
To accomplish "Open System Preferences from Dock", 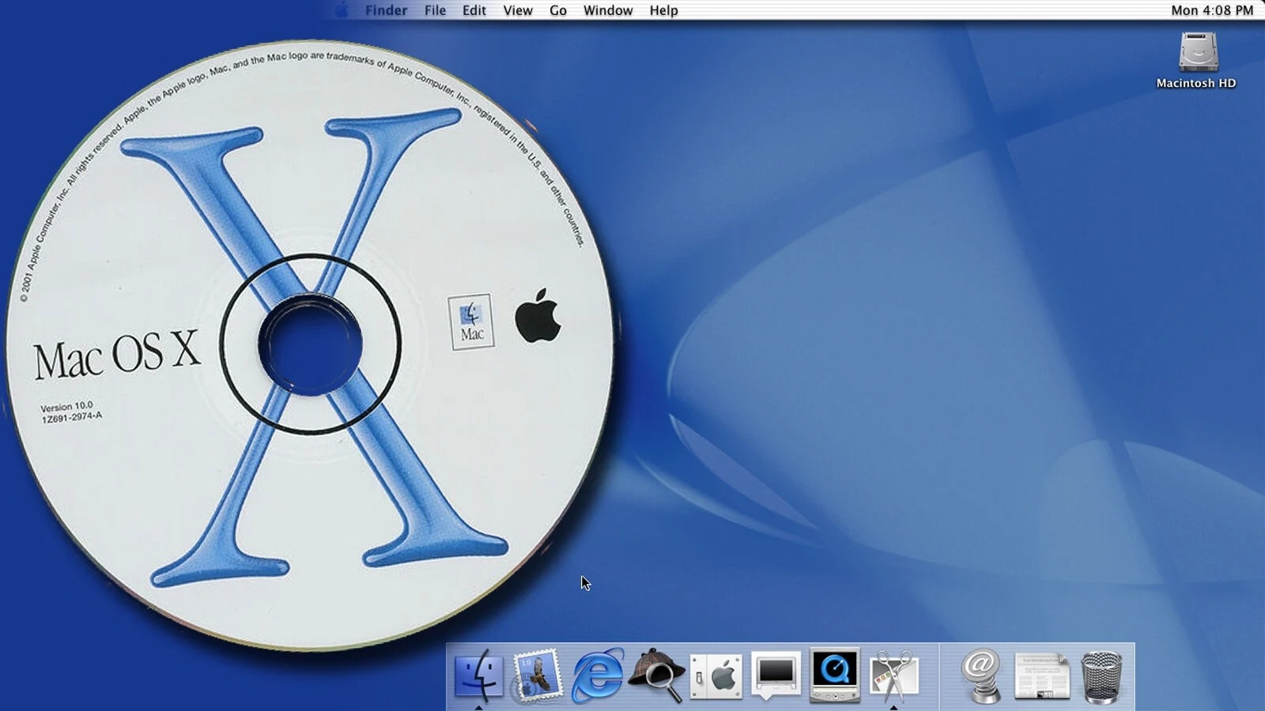I will point(716,676).
